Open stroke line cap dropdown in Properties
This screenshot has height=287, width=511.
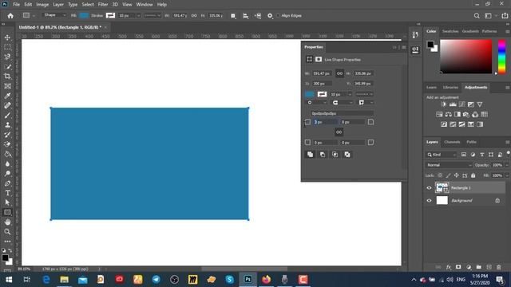343,103
